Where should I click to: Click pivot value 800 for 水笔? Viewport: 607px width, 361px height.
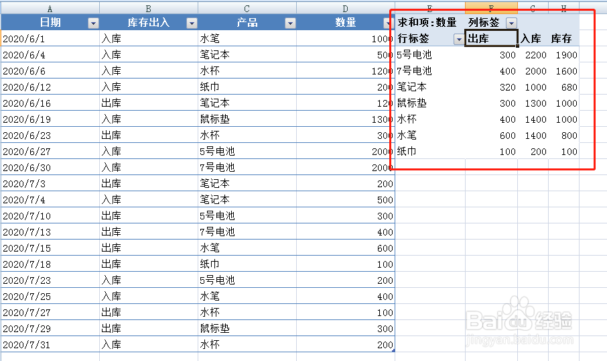[x=563, y=136]
